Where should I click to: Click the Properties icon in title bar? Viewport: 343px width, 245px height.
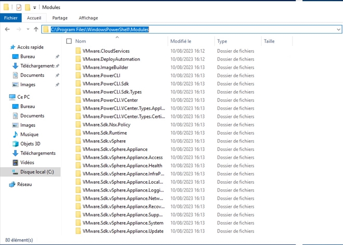[x=19, y=7]
